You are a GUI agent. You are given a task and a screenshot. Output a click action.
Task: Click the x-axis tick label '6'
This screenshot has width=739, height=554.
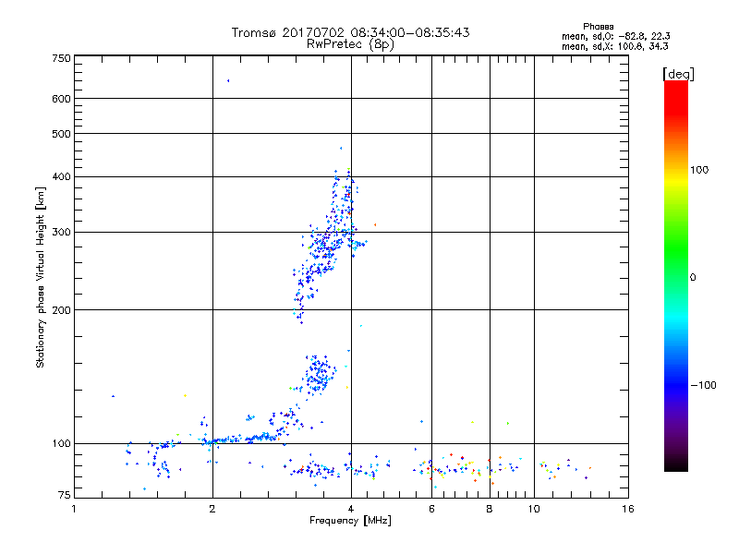click(431, 509)
